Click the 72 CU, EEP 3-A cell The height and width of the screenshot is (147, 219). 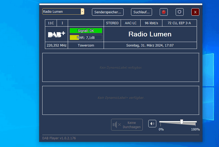(x=179, y=23)
